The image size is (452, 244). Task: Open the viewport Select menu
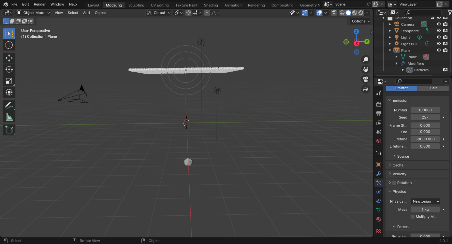(73, 13)
